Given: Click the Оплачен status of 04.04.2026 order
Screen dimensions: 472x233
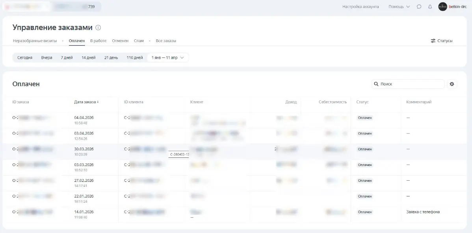Looking at the screenshot, I should click(364, 118).
